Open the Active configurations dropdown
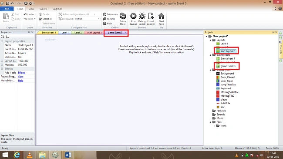This screenshot has height=159, width=283. 94,14
